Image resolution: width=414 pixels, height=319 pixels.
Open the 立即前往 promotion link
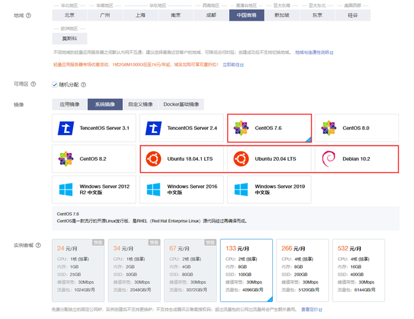pos(233,65)
